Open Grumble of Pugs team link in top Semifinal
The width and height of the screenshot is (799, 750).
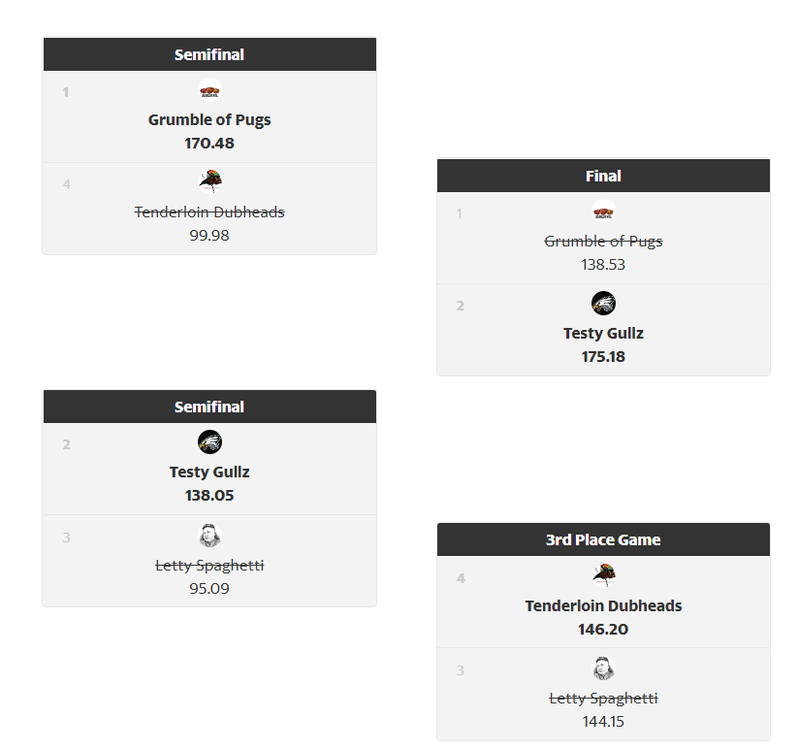click(x=209, y=119)
